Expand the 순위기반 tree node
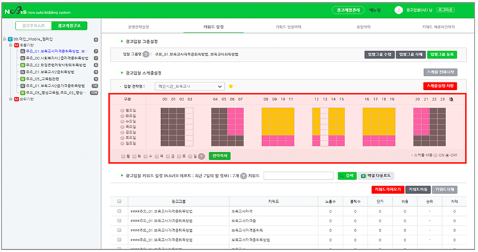 pos(10,99)
